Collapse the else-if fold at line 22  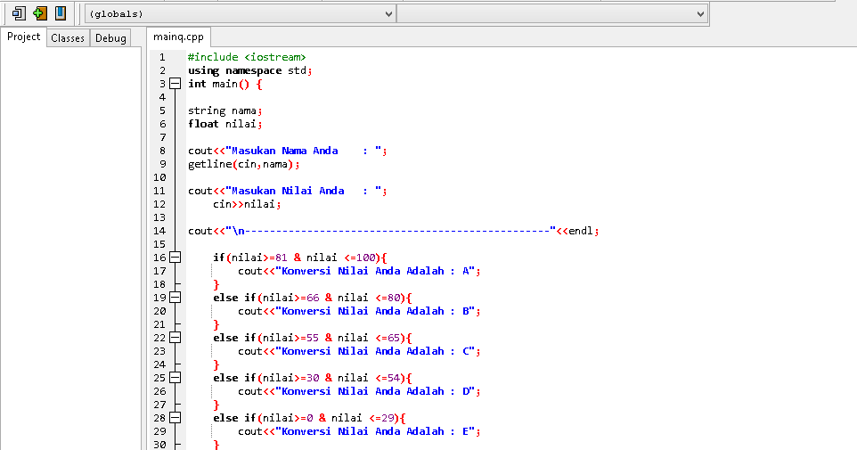175,338
